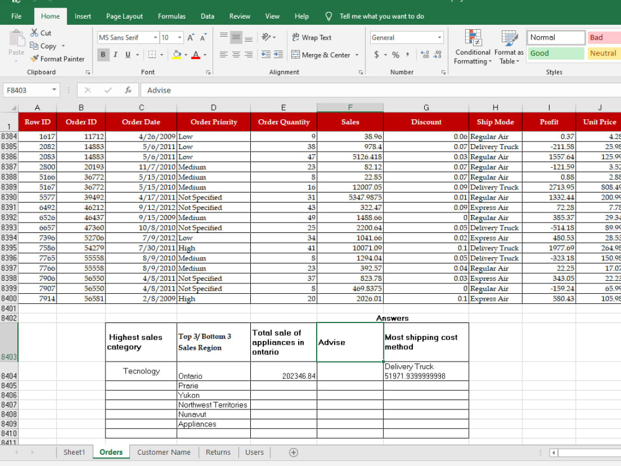Image resolution: width=621 pixels, height=466 pixels.
Task: Apply the Neutral cell style
Action: click(604, 53)
